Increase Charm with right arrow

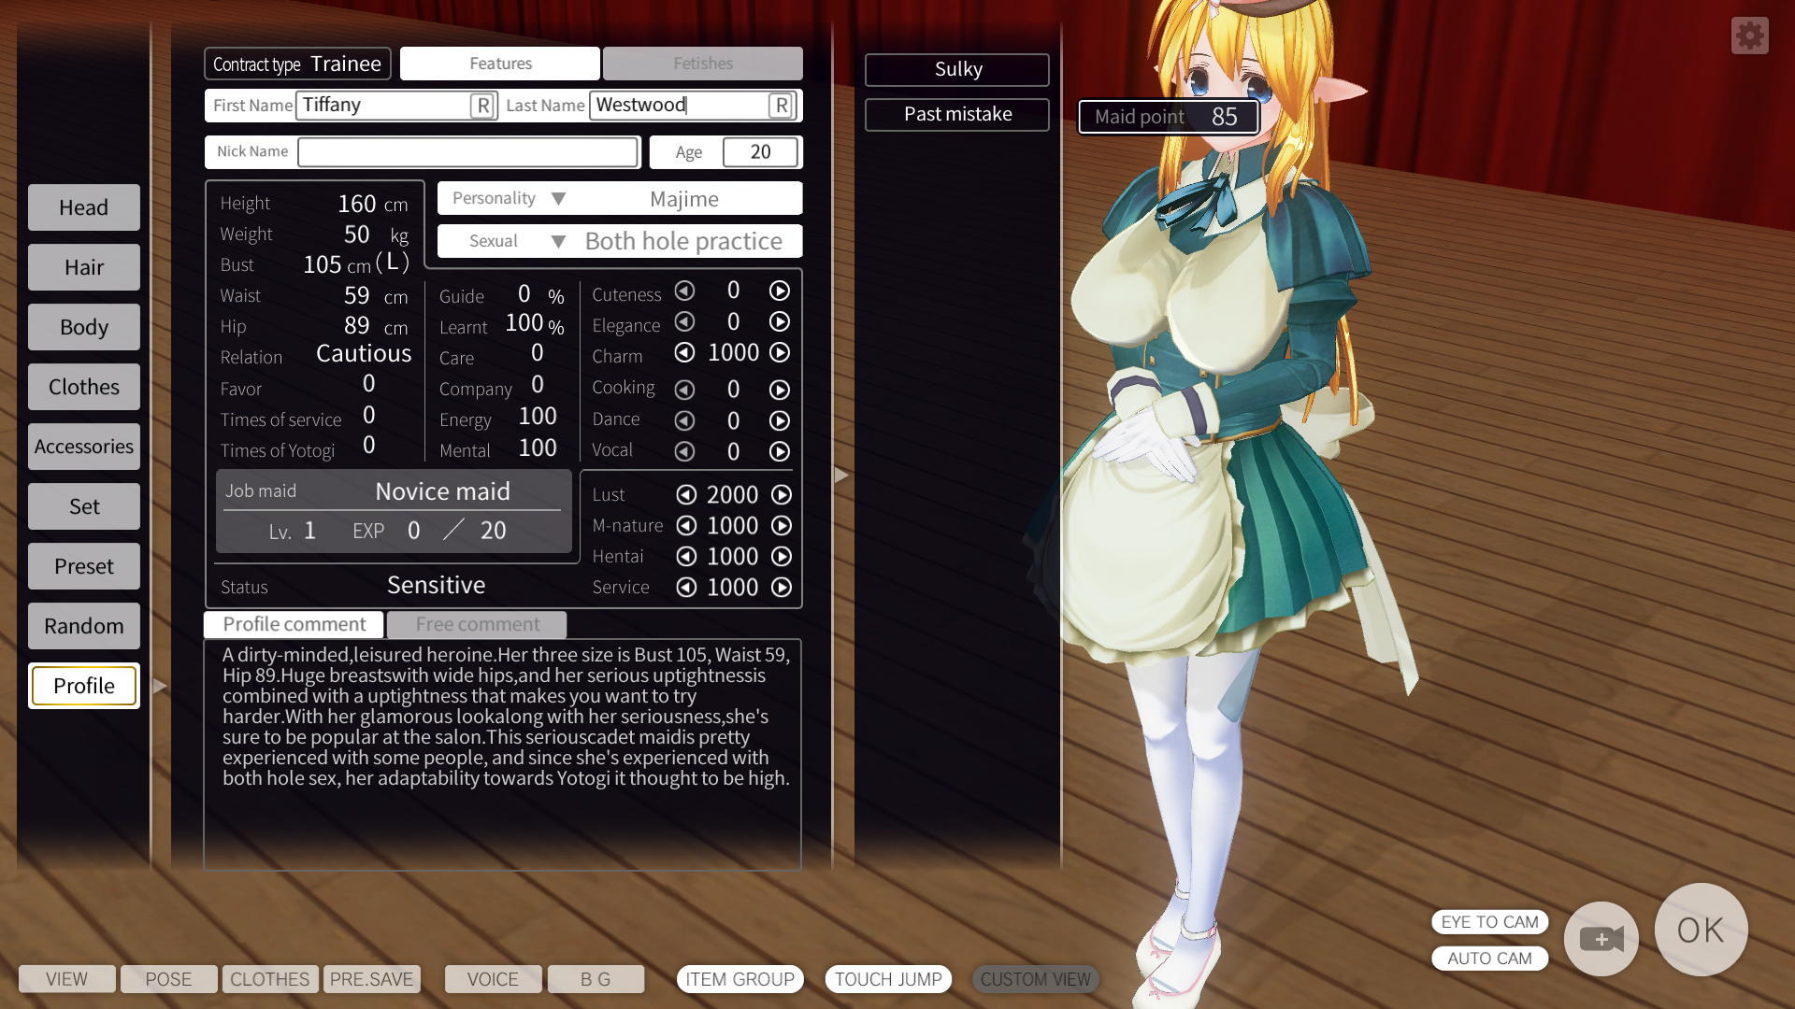tap(780, 352)
